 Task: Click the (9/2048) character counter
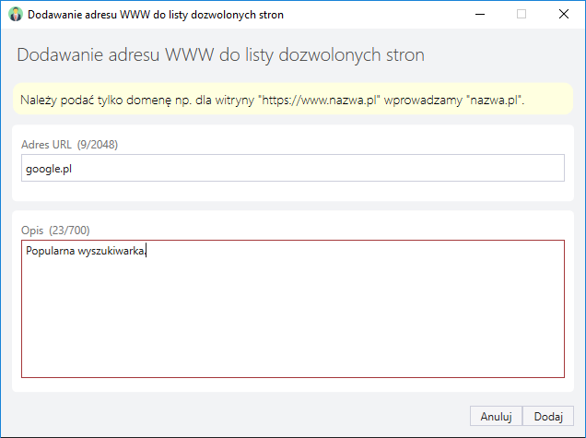tap(98, 145)
